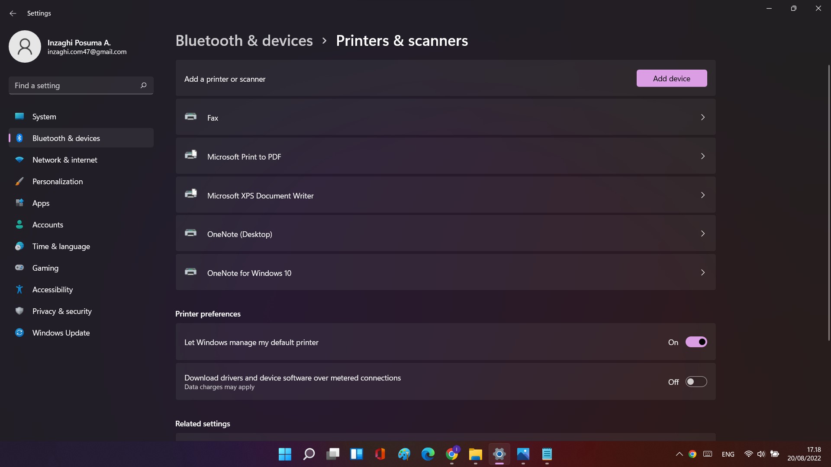Open Microsoft Edge from the taskbar
Image resolution: width=831 pixels, height=467 pixels.
click(428, 454)
